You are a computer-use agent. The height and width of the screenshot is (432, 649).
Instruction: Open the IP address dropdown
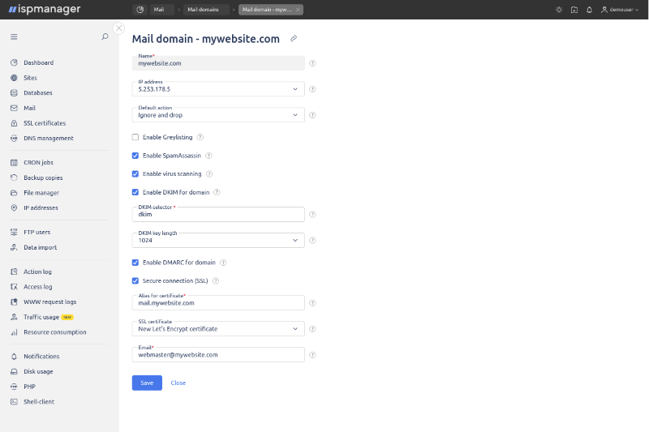click(x=217, y=89)
